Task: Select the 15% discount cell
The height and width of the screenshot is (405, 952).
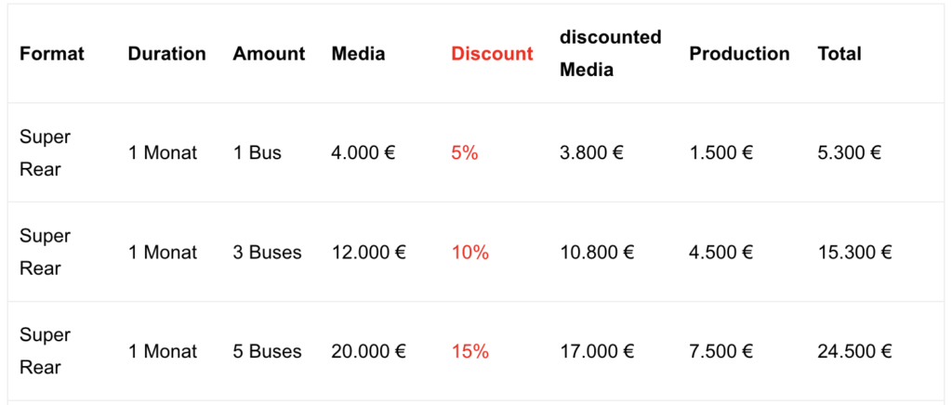Action: (x=470, y=351)
